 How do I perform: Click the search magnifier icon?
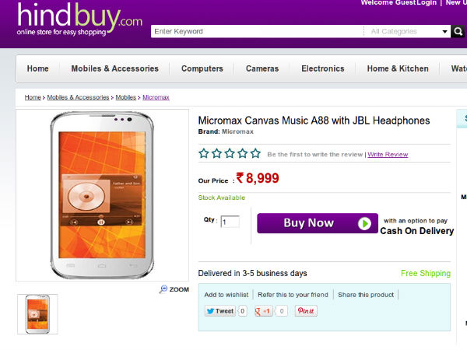coord(457,32)
